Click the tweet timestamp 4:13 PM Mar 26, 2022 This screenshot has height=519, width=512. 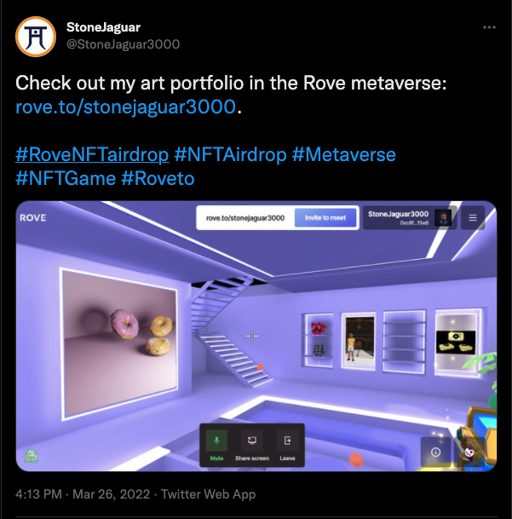click(83, 494)
